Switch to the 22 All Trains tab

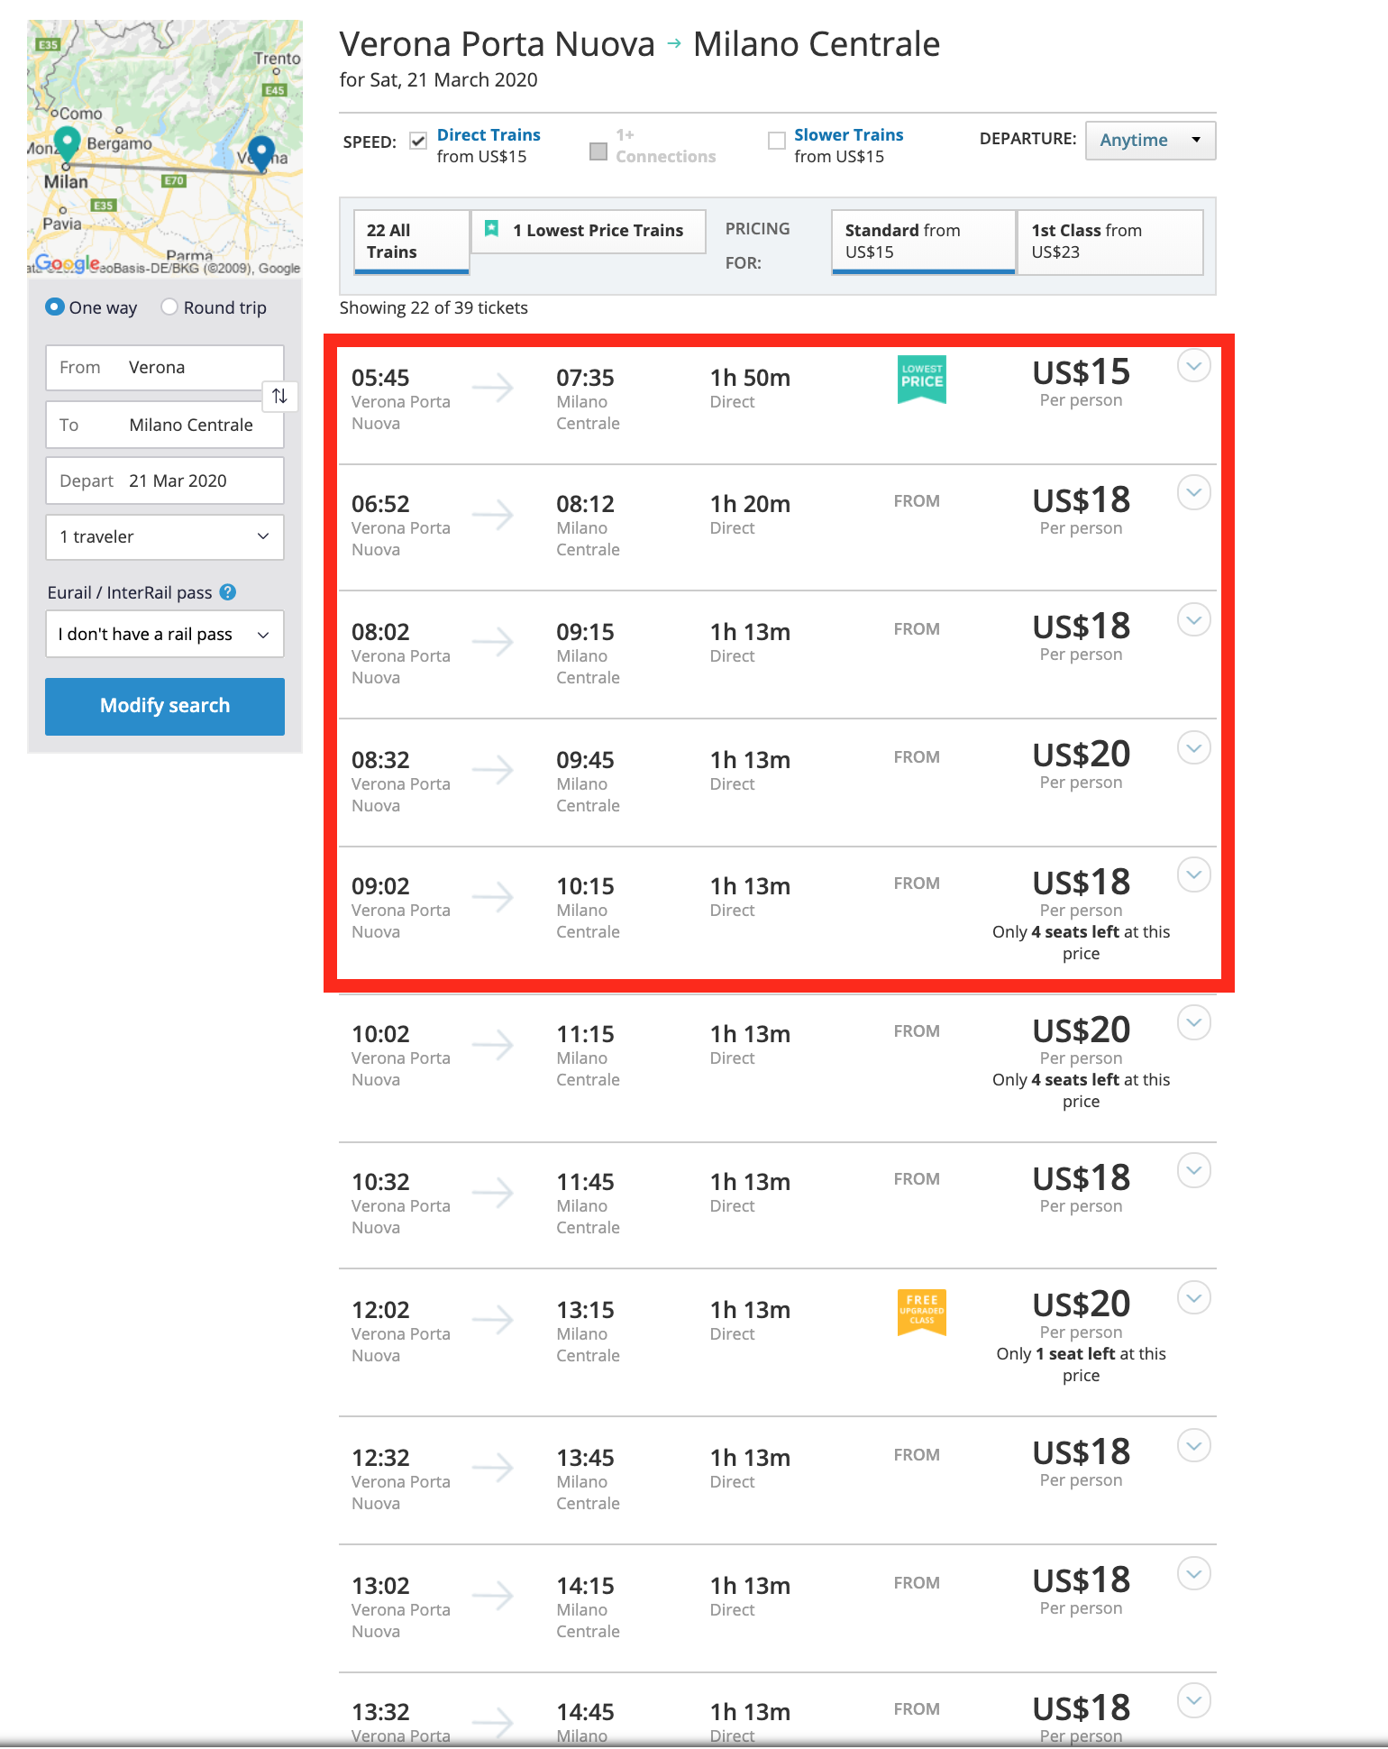(412, 242)
